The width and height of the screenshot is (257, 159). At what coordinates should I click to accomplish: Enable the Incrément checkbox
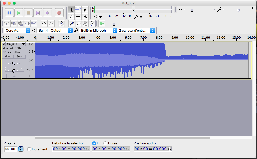pyautogui.click(x=29, y=149)
